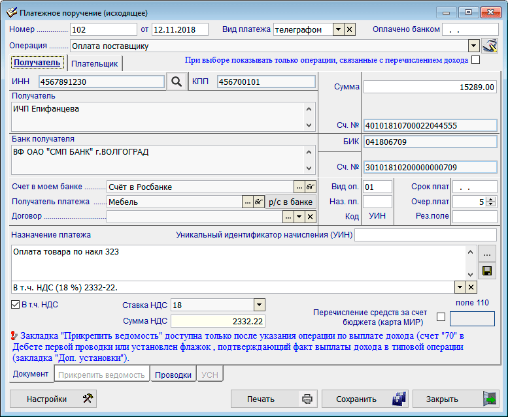This screenshot has height=417, width=508.
Task: Expand the Вид платежа dropdown
Action: tap(338, 30)
